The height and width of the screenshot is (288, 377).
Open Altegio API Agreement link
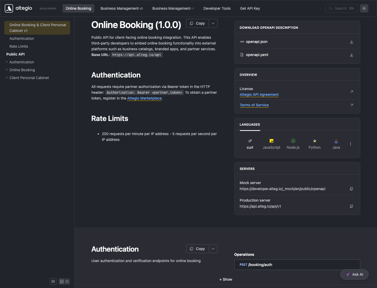pyautogui.click(x=259, y=95)
